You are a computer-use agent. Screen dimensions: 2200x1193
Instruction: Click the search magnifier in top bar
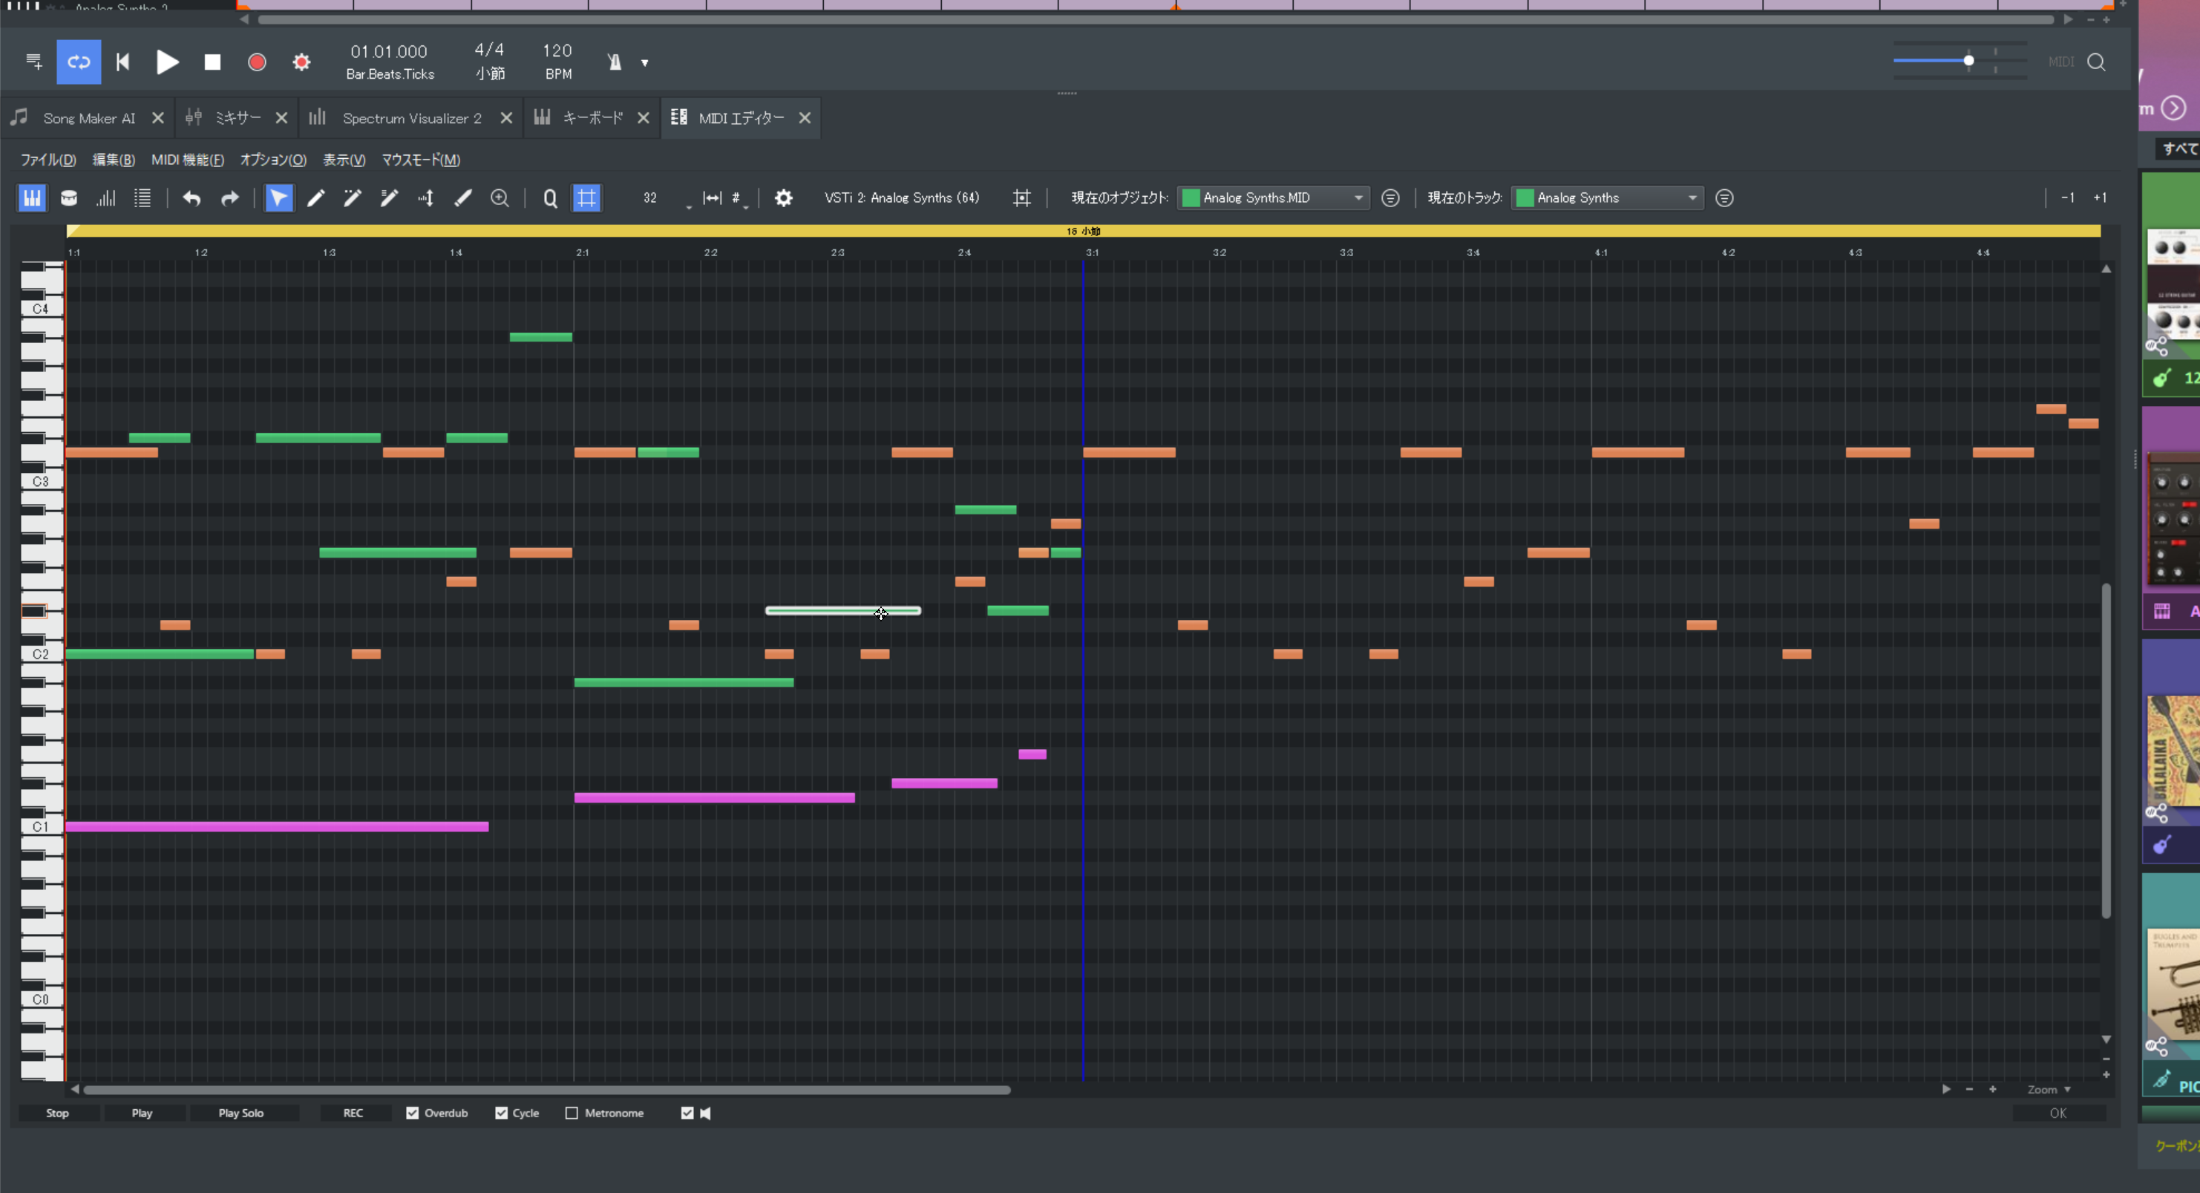click(2096, 62)
